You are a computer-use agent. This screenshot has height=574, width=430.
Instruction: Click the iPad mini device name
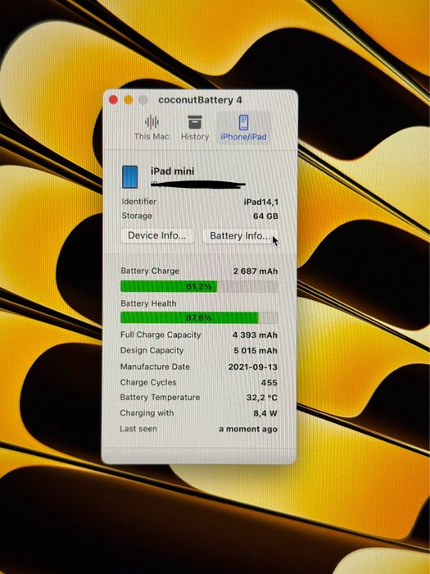(x=172, y=171)
